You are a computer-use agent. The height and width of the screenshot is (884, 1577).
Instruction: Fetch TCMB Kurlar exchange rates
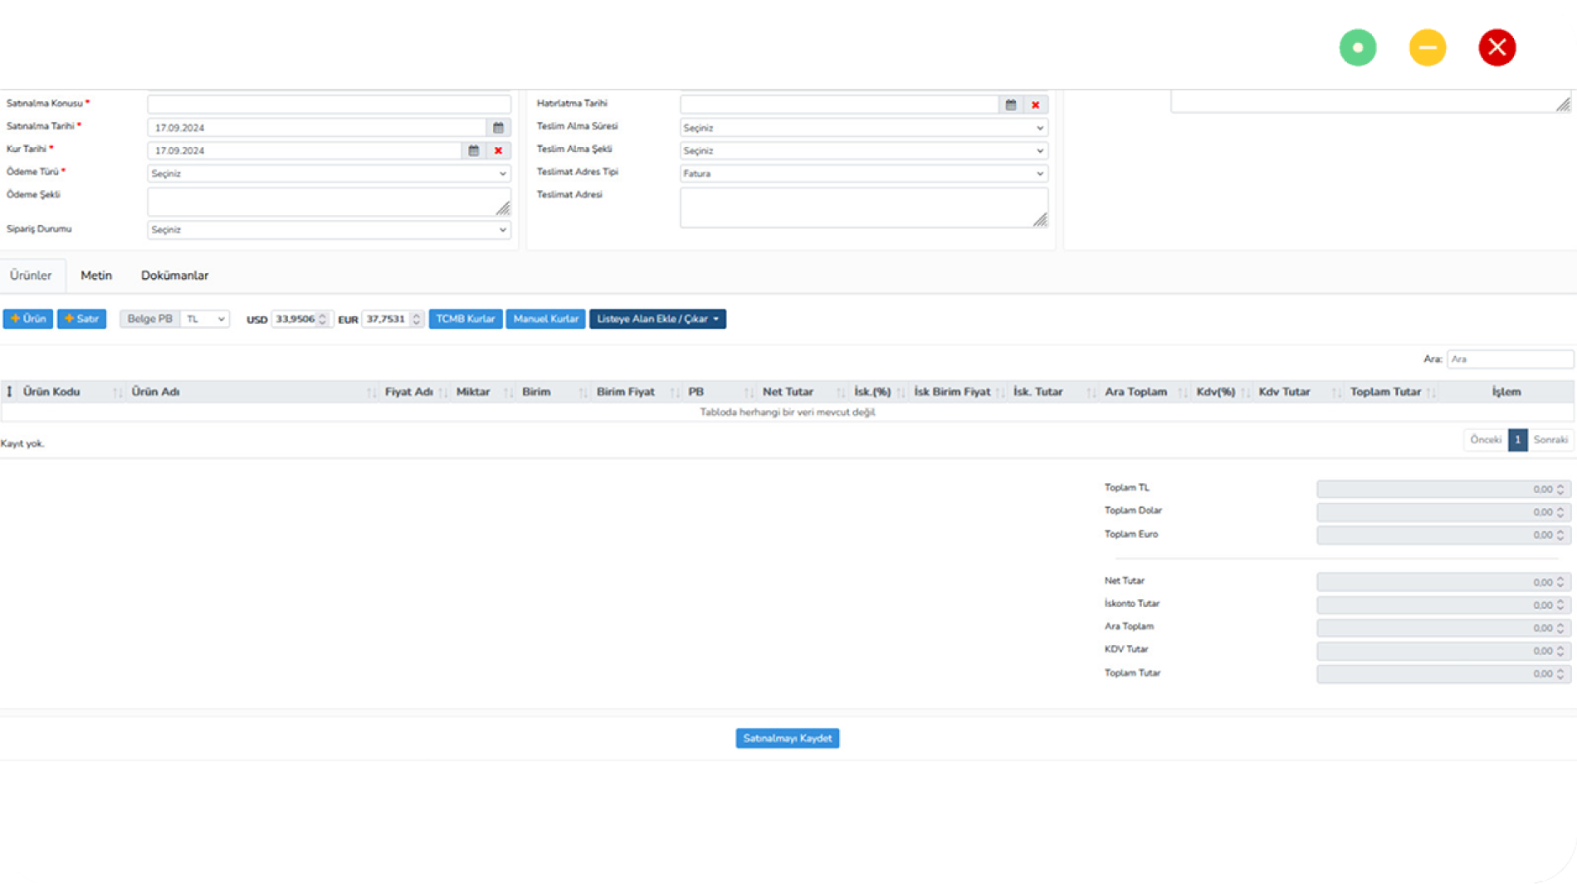pyautogui.click(x=465, y=320)
